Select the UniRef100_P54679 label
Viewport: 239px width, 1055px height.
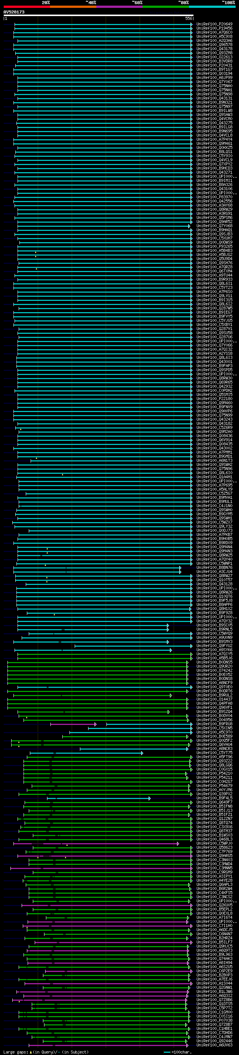(214, 786)
